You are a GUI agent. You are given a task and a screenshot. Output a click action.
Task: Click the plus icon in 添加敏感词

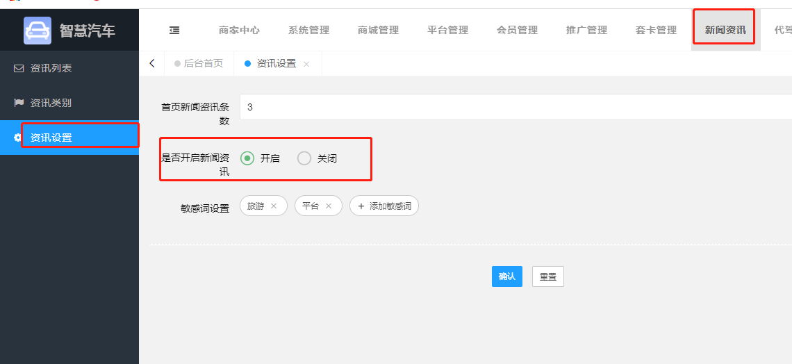click(x=361, y=206)
